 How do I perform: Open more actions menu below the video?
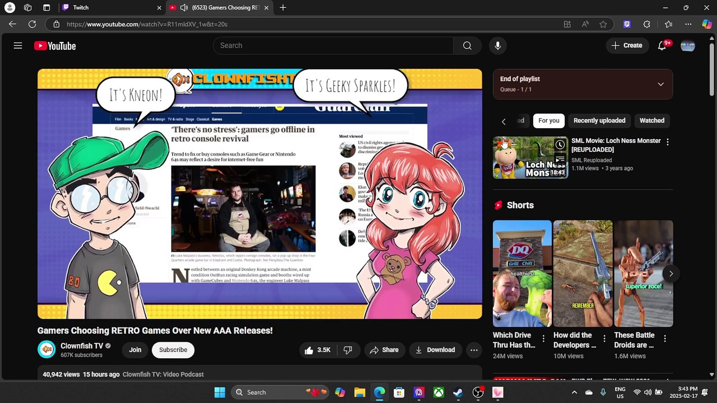pos(474,350)
